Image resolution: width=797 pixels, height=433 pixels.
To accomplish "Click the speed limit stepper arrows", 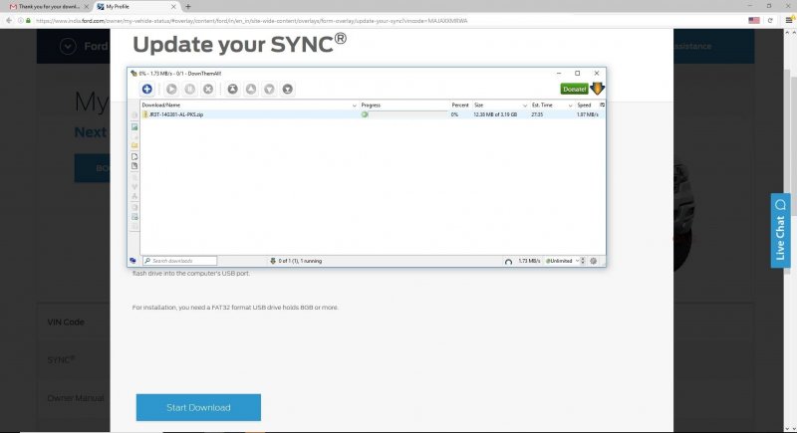I will pyautogui.click(x=583, y=261).
